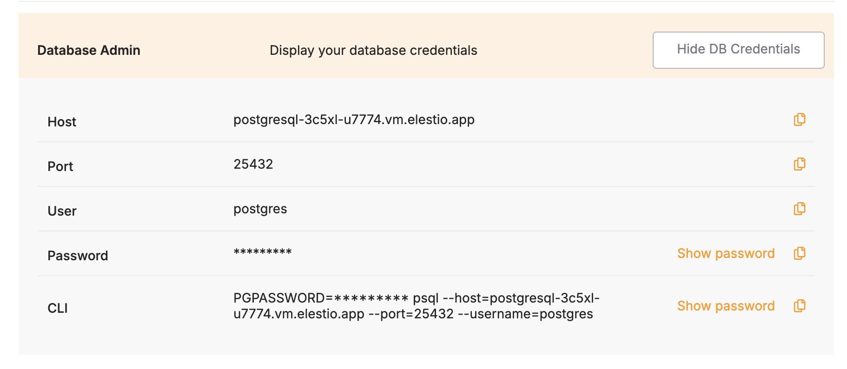Show password in CLI row
This screenshot has height=369, width=847.
[x=726, y=306]
